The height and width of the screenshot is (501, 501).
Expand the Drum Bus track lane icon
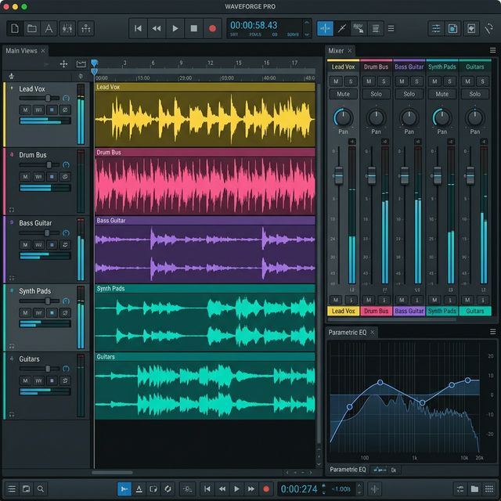coord(12,210)
